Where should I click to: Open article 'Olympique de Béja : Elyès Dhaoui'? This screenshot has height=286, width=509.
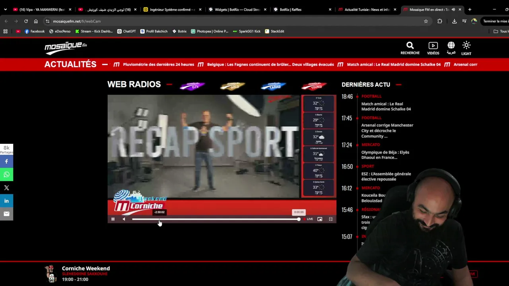(385, 155)
